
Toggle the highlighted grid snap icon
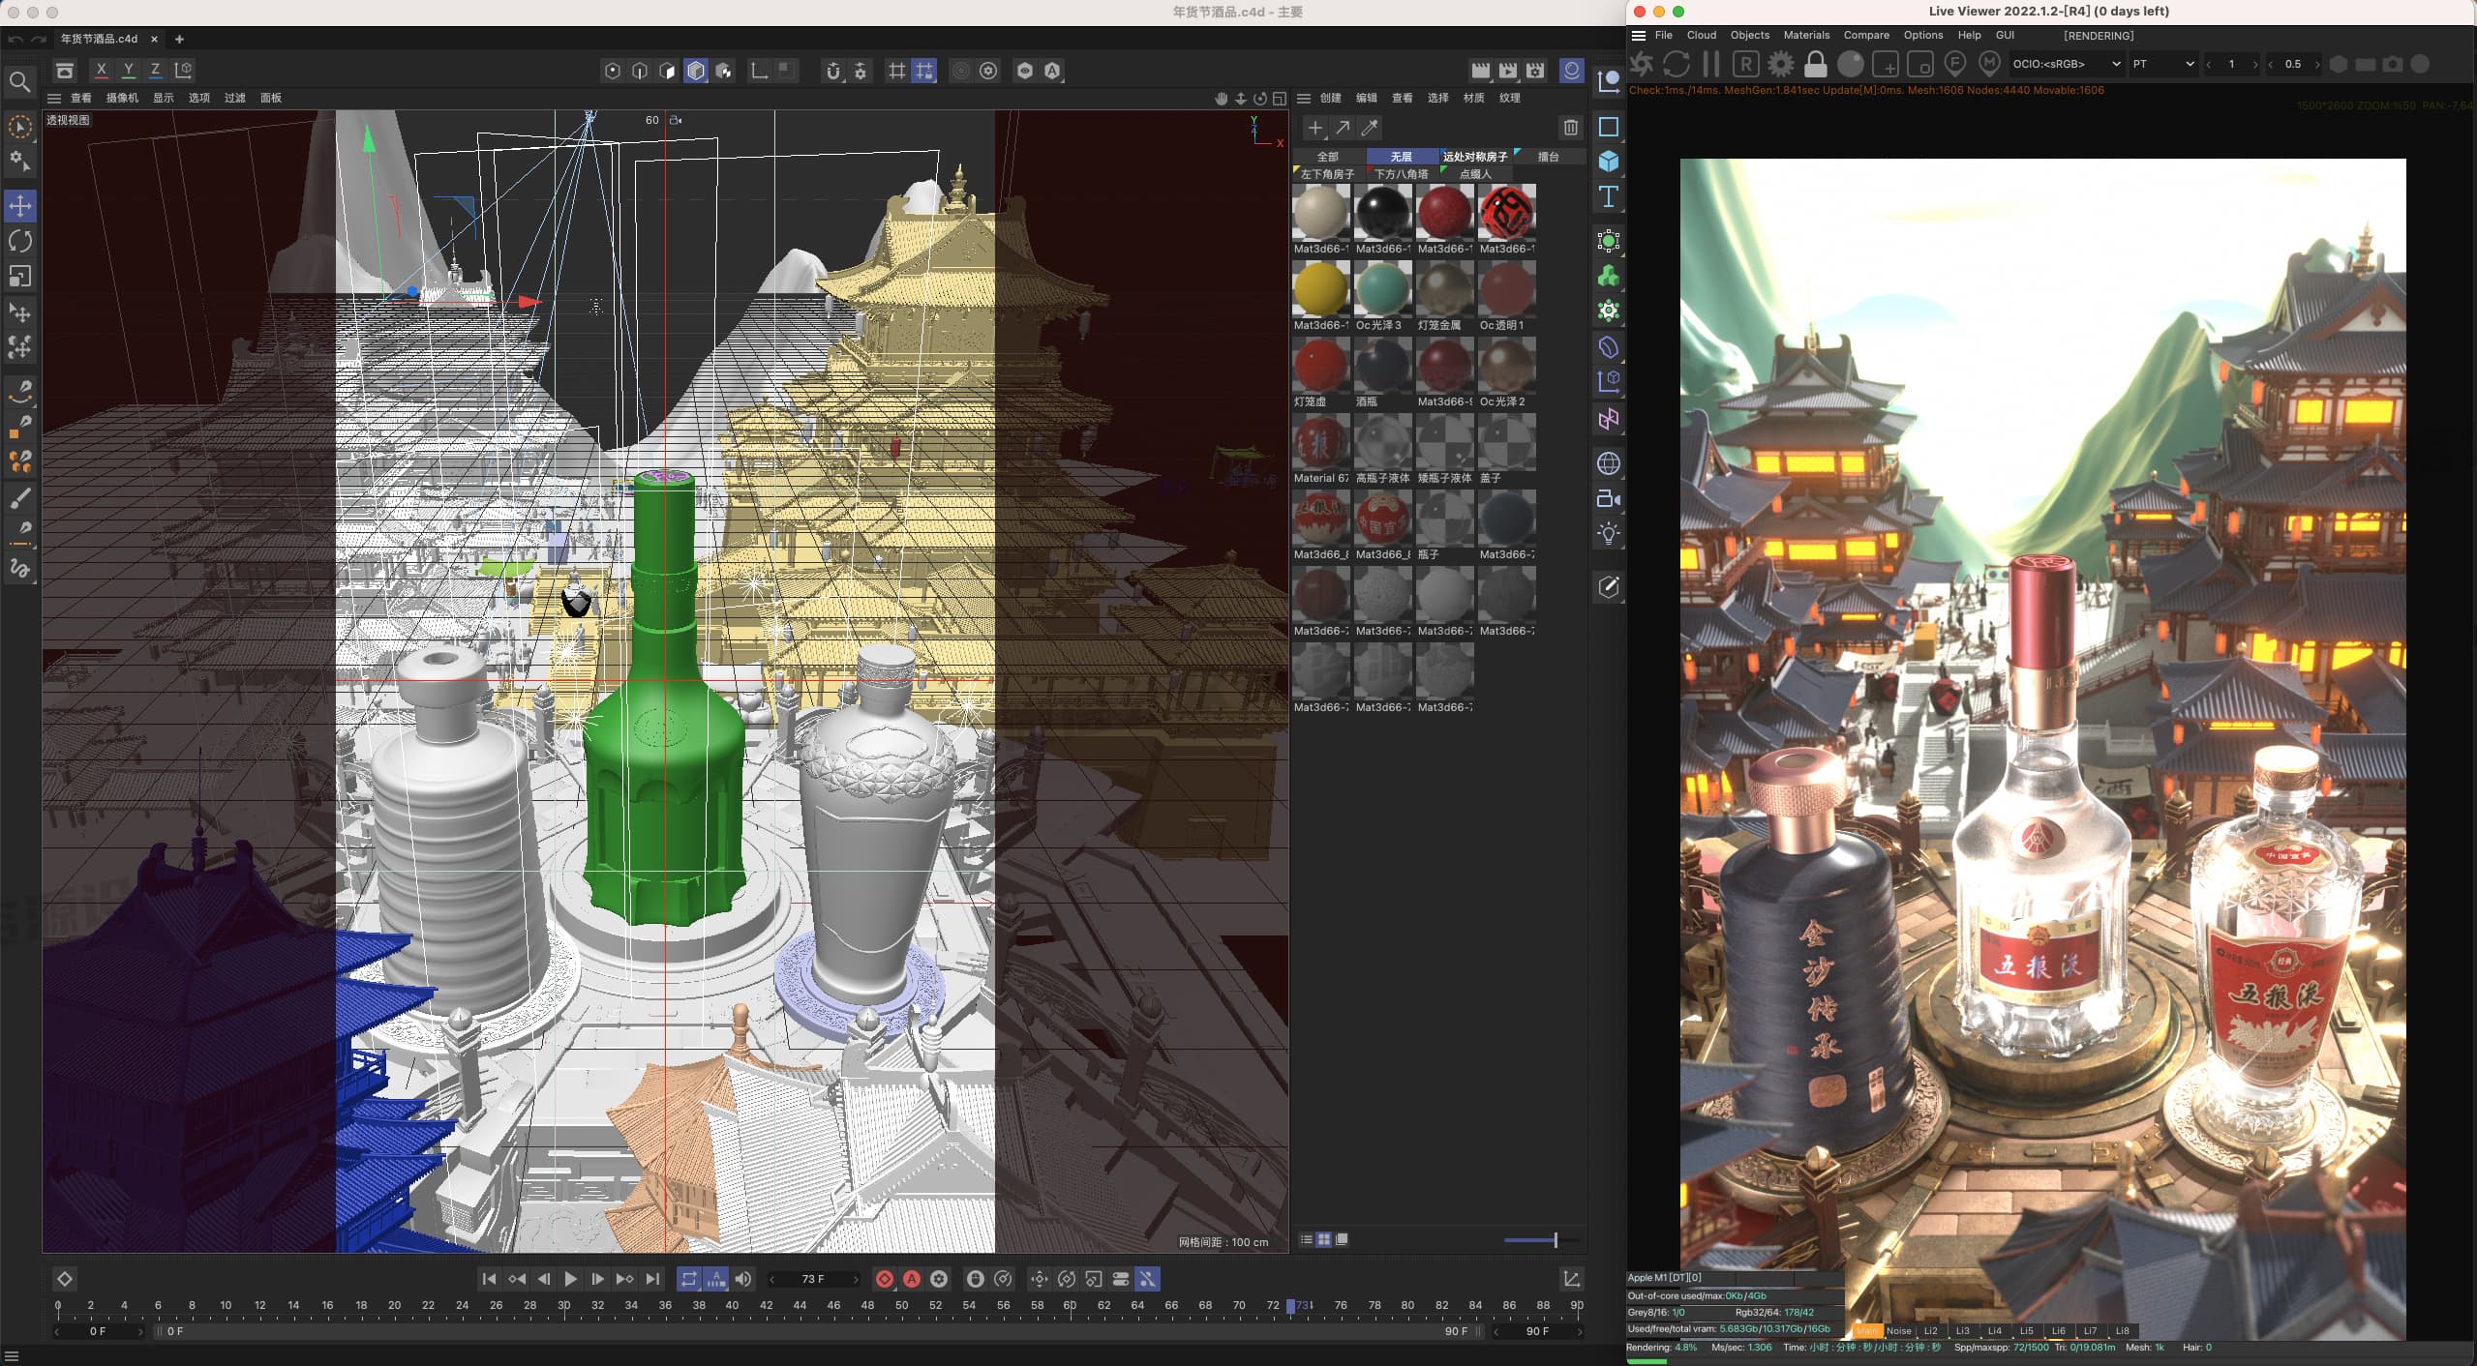924,71
